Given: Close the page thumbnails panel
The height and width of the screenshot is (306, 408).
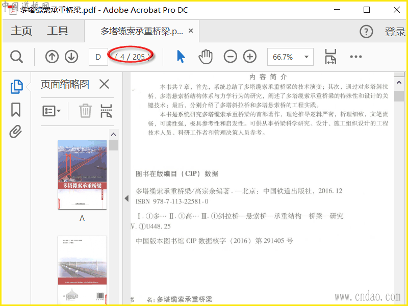Looking at the screenshot, I should [x=104, y=84].
